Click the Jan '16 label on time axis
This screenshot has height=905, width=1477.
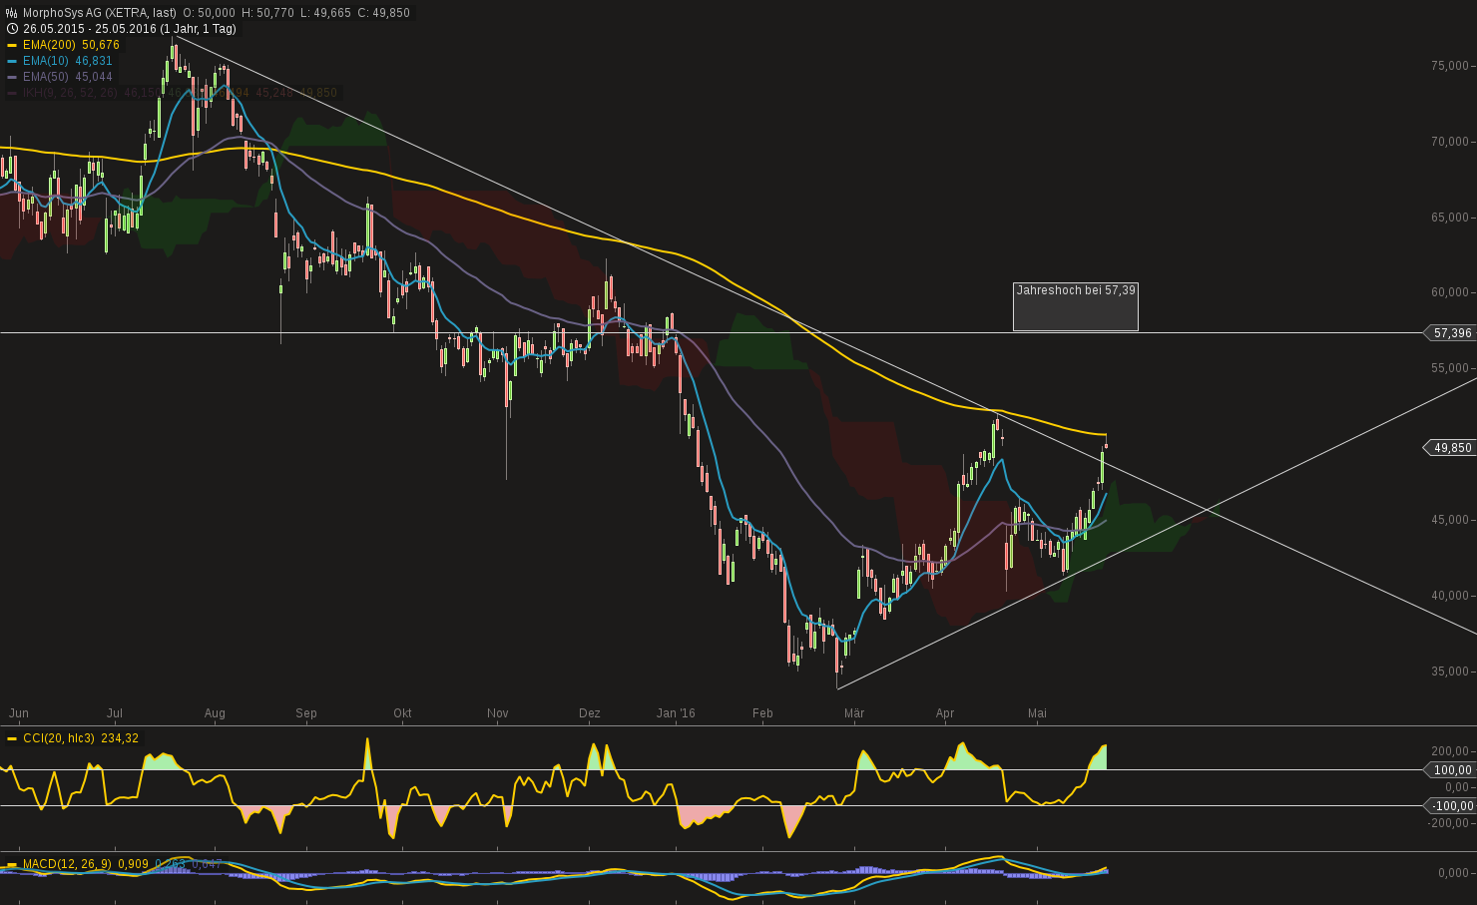click(676, 713)
